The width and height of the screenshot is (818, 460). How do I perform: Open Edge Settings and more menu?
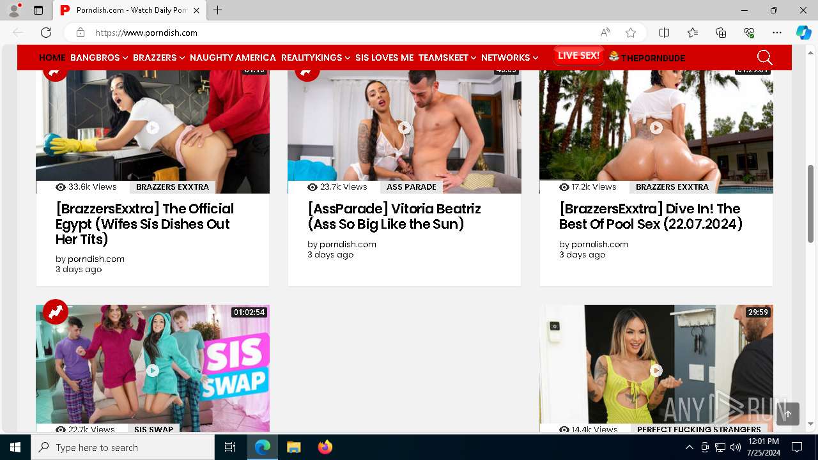pos(777,33)
